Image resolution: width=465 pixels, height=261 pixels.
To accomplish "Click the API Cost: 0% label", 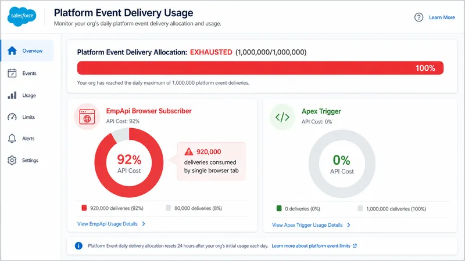I will [x=317, y=122].
